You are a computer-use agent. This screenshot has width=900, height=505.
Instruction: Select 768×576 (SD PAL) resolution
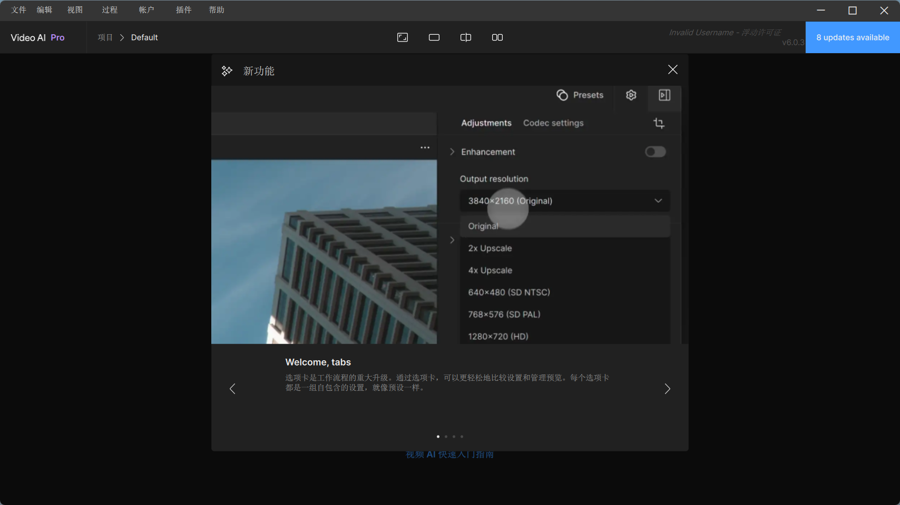565,315
